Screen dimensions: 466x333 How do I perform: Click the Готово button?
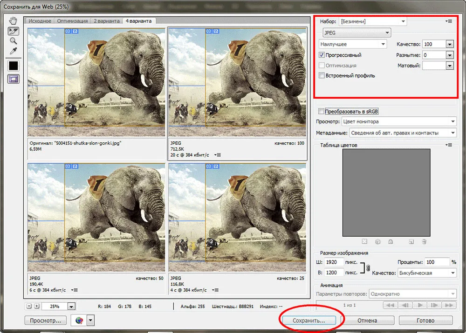[x=425, y=320]
